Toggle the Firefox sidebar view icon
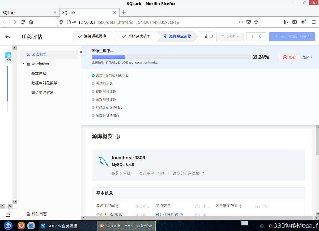The image size is (319, 231). coord(295,22)
